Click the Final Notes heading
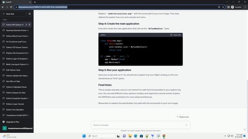The height and width of the screenshot is (139, 248). coord(105,85)
